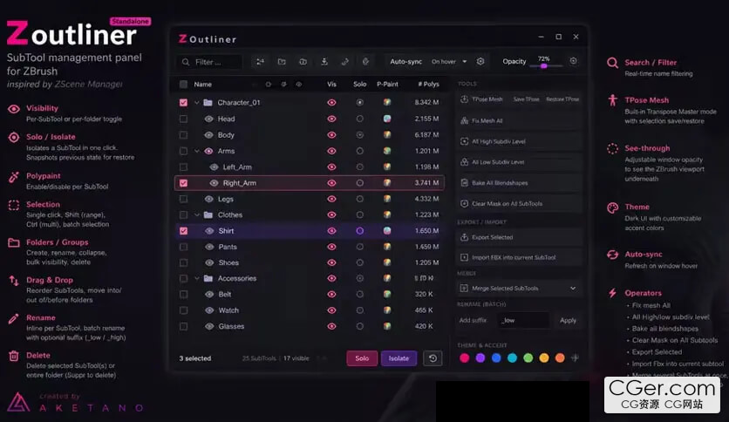Collapse the Arms group chevron
Screen dimensions: 729x422
[197, 151]
